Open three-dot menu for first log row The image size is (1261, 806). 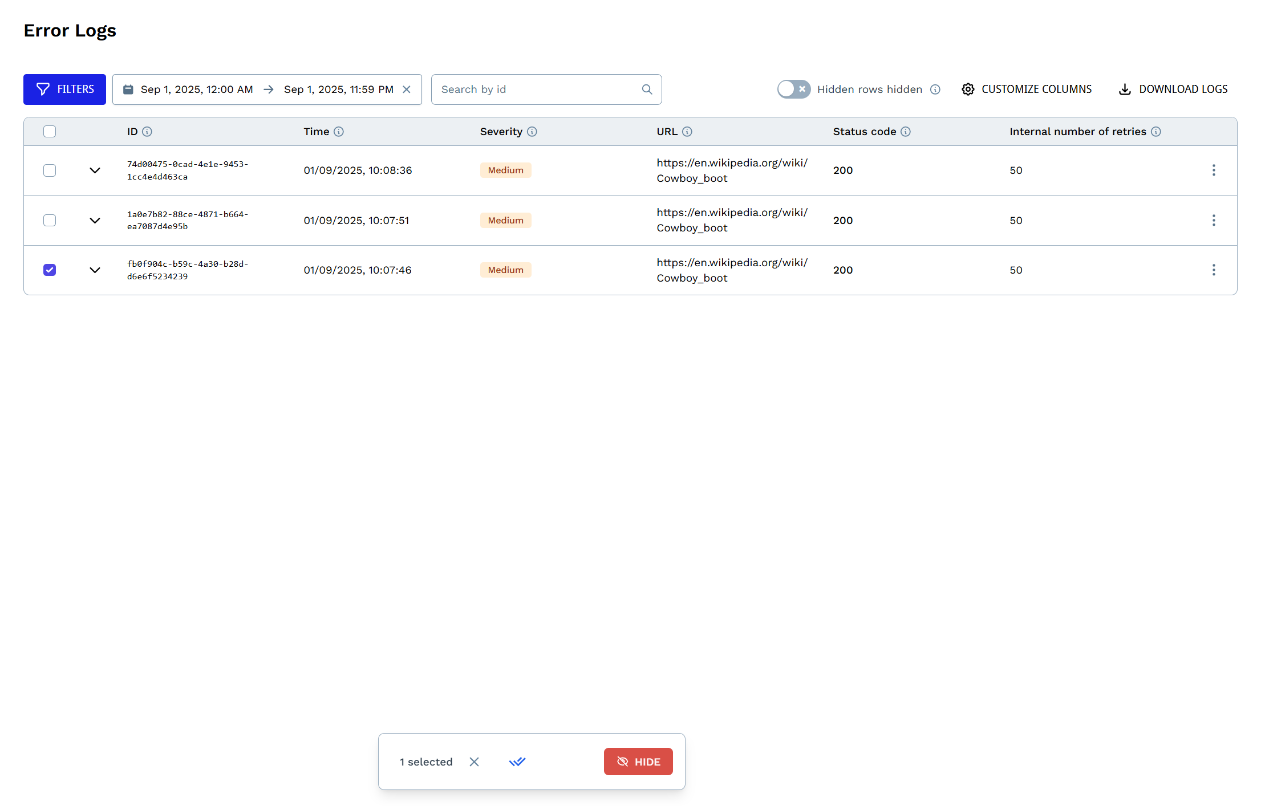[1213, 170]
